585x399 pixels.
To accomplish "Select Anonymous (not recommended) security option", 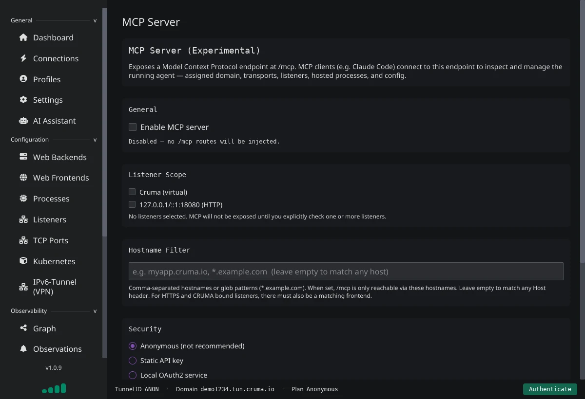I will pos(133,346).
